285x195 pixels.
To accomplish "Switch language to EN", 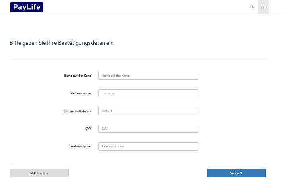I will [x=252, y=7].
